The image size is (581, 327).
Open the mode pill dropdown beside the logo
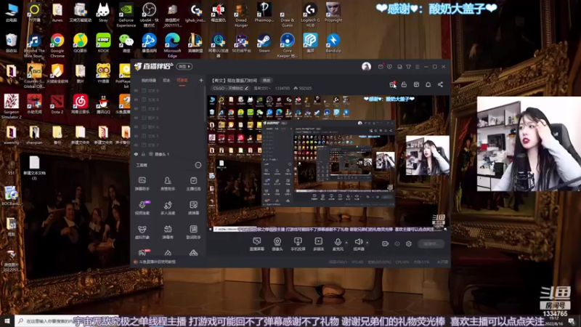click(184, 66)
